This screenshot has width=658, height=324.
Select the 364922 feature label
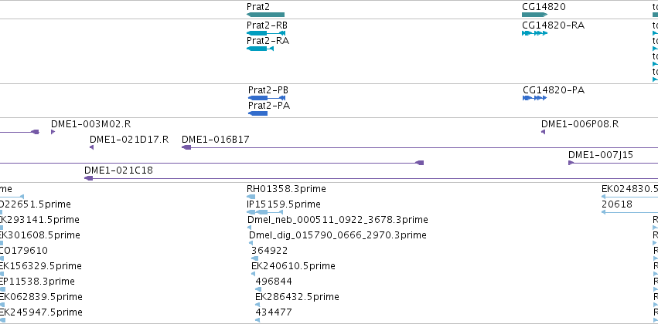[269, 250]
